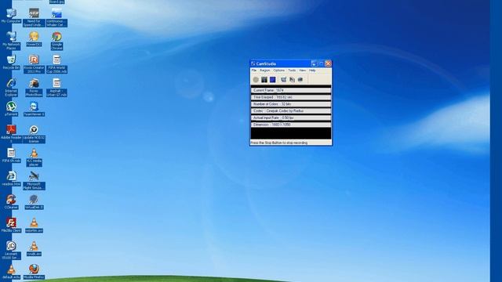The width and height of the screenshot is (502, 282).
Task: Select the FileZilla Client desktop icon
Action: pos(11,226)
